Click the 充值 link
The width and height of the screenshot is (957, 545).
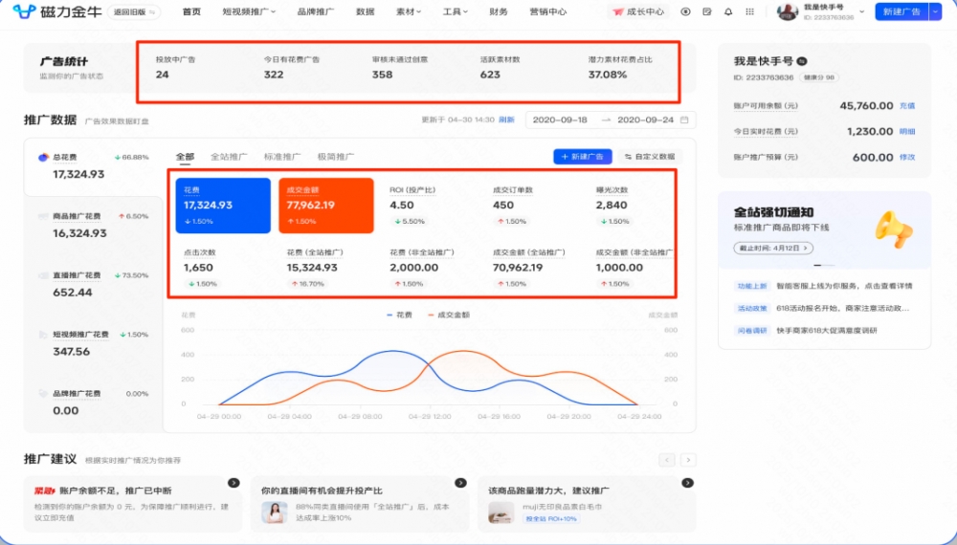click(907, 105)
